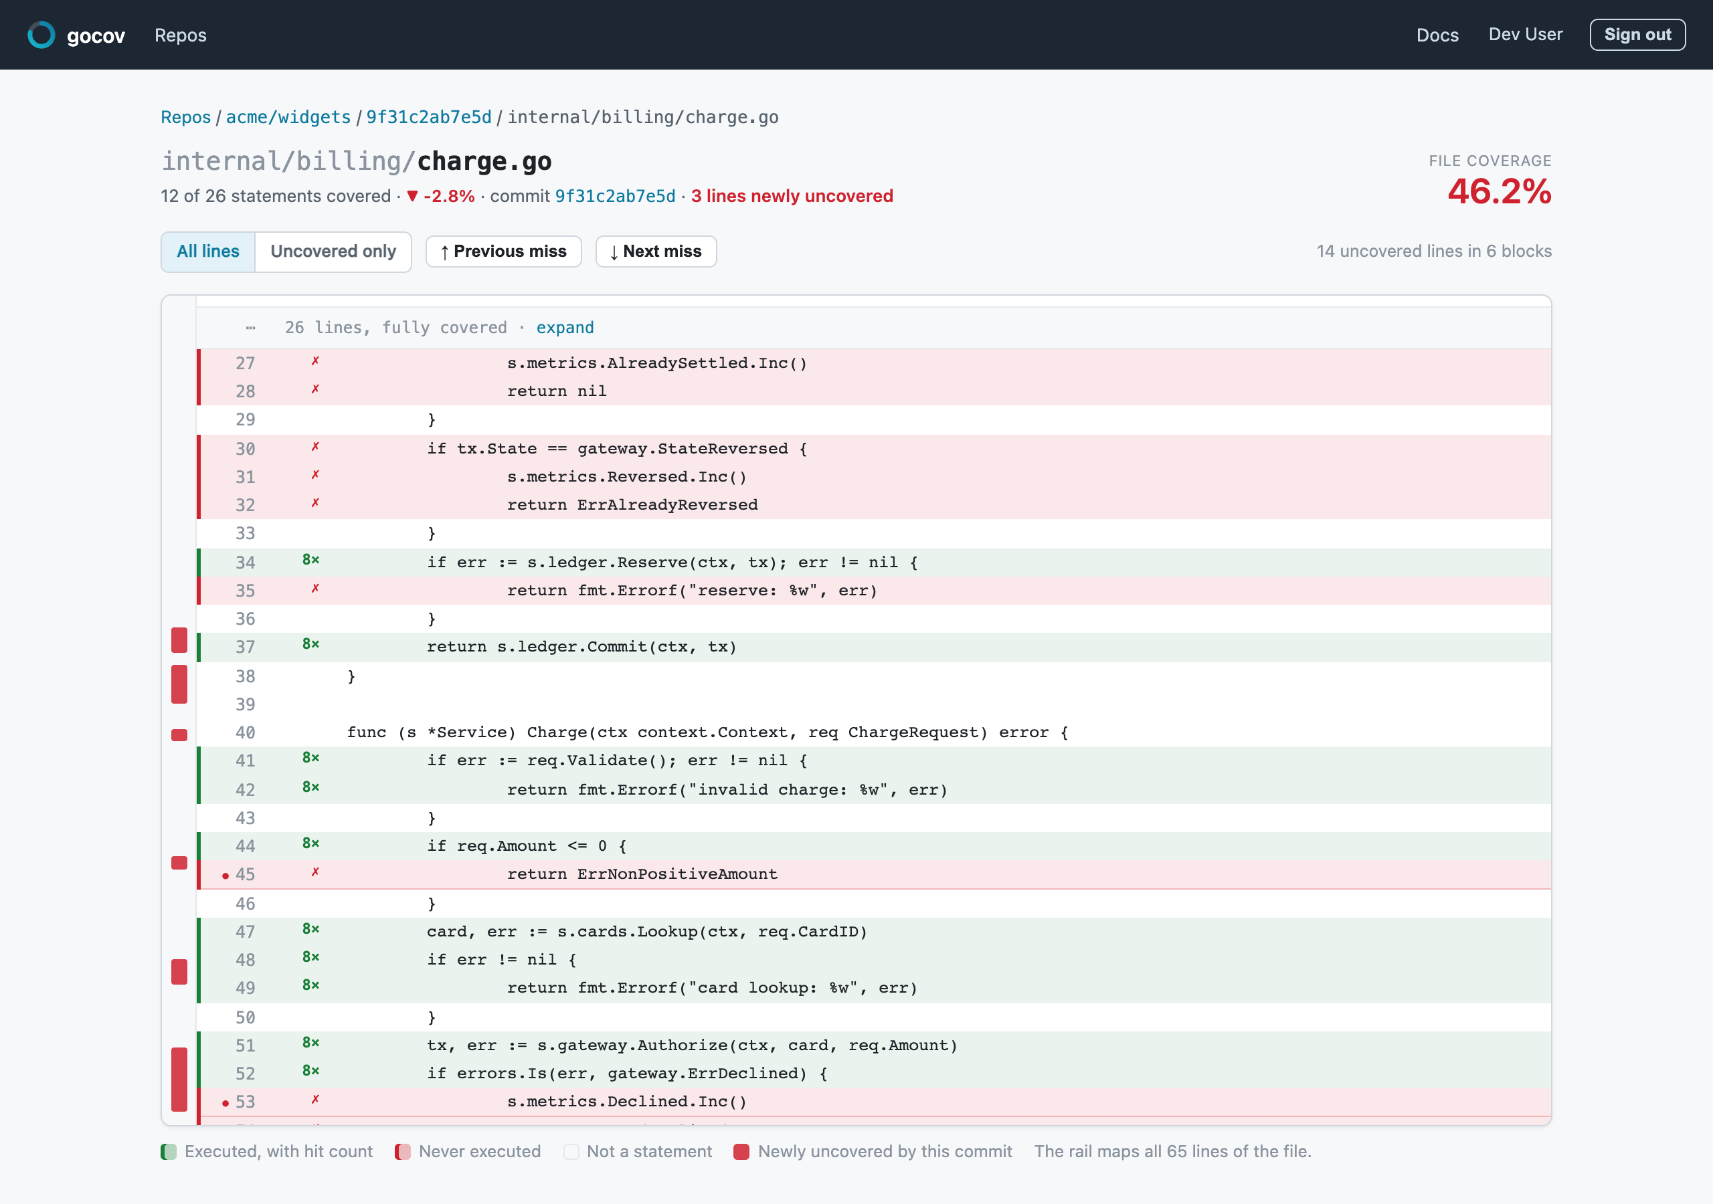Screen dimensions: 1713x1204
Task: Click the 8× hit count on line 37
Action: pyautogui.click(x=310, y=643)
